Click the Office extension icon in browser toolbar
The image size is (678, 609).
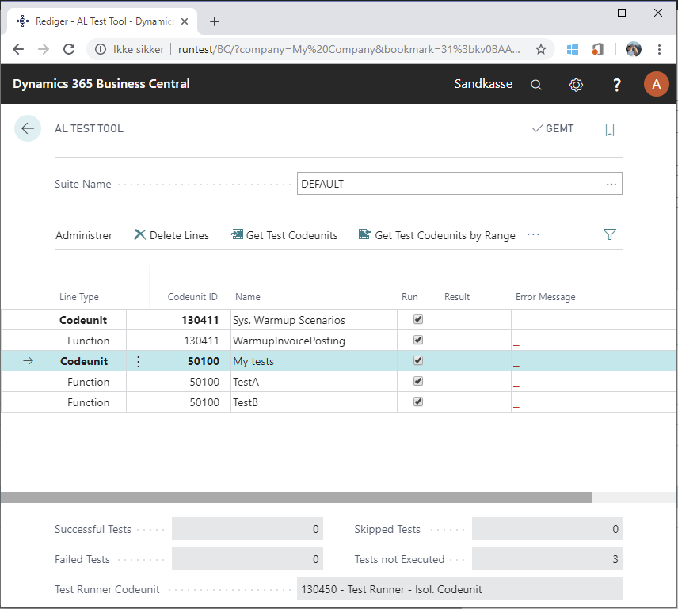(x=597, y=49)
